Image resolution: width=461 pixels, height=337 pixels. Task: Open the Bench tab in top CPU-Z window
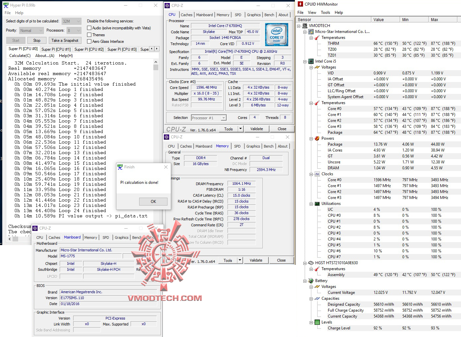click(269, 15)
